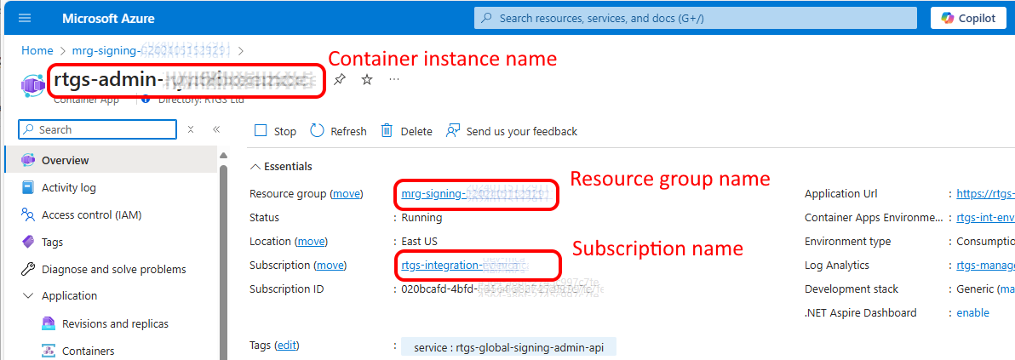Delete the container app
This screenshot has height=360, width=1015.
[x=406, y=131]
